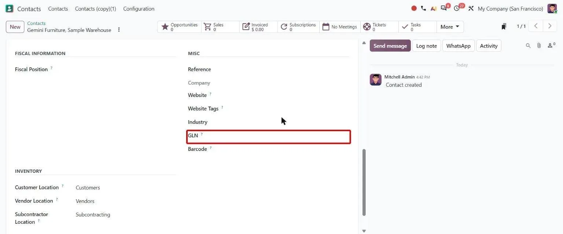Open Invoiced smart button
This screenshot has width=563, height=234.
click(258, 27)
